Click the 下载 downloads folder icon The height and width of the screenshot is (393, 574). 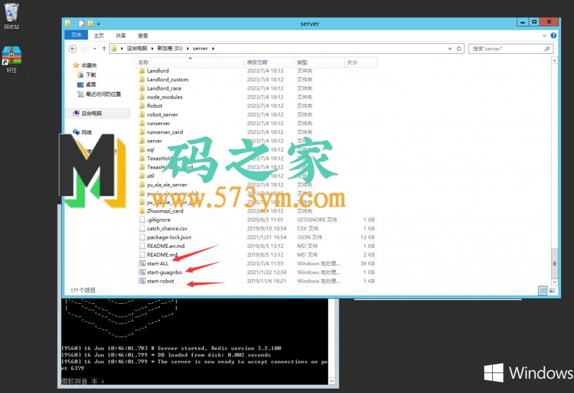[x=81, y=75]
